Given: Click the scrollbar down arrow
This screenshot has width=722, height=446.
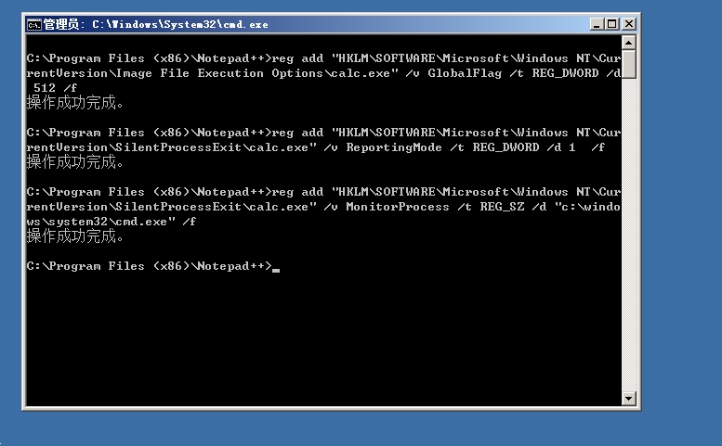Looking at the screenshot, I should (x=628, y=398).
